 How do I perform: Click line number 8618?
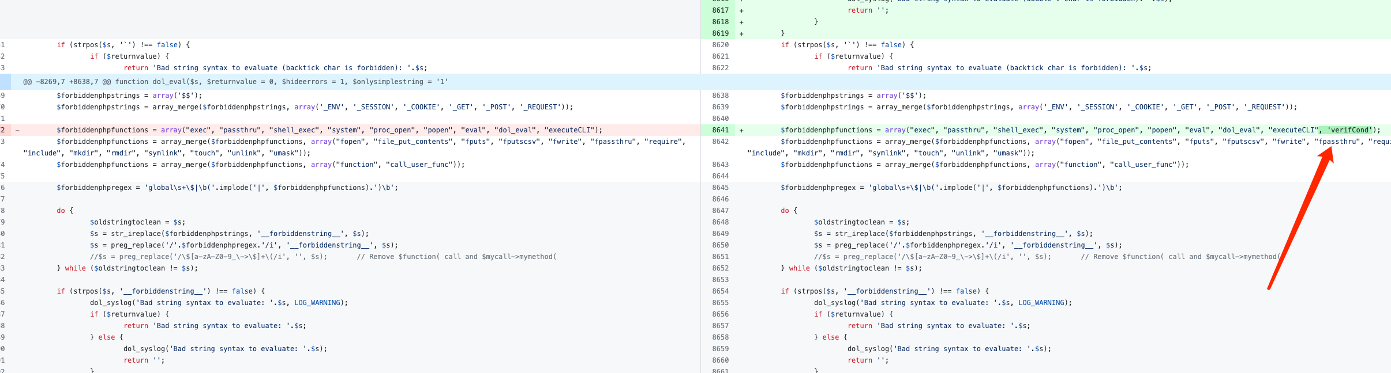[720, 22]
